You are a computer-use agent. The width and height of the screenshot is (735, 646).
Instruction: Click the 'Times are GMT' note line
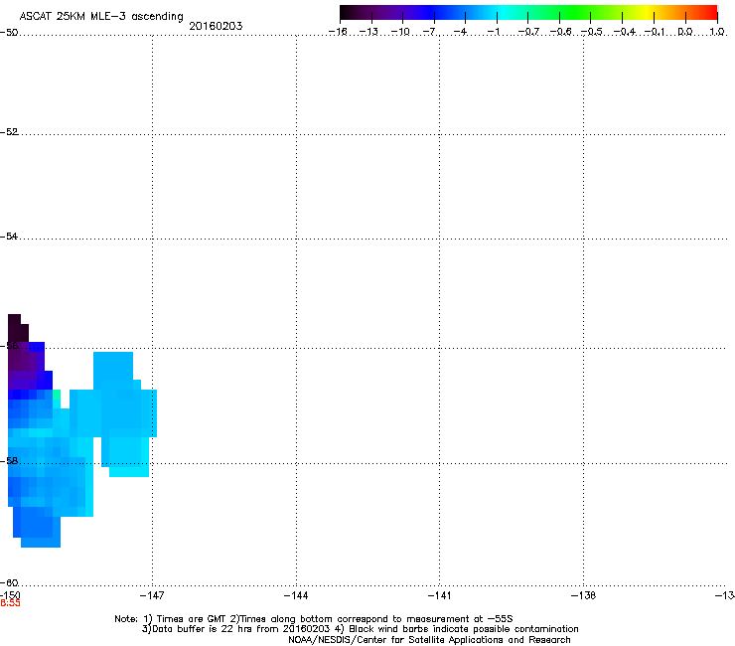pyautogui.click(x=314, y=619)
